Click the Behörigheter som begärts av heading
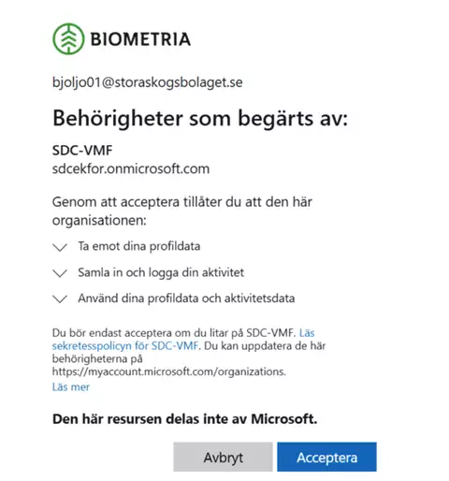The image size is (449, 481). [200, 119]
